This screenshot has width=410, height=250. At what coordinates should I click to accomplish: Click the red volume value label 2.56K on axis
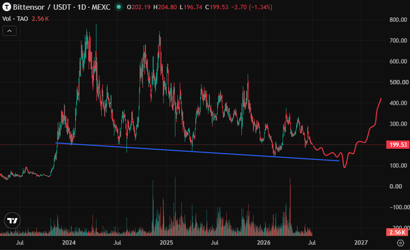click(x=398, y=233)
